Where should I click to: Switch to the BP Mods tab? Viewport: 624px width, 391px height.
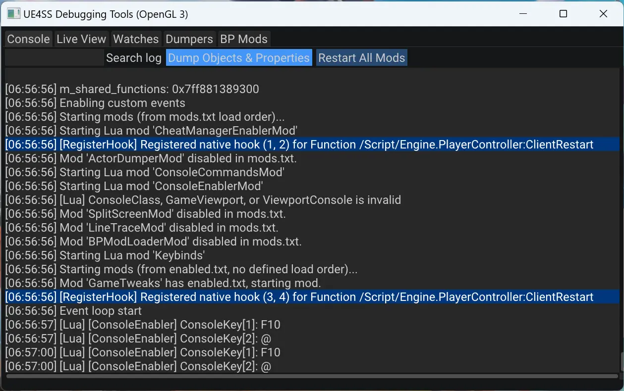[x=244, y=39]
